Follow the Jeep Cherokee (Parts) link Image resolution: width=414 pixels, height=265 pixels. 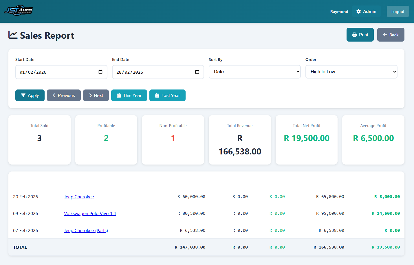86,230
